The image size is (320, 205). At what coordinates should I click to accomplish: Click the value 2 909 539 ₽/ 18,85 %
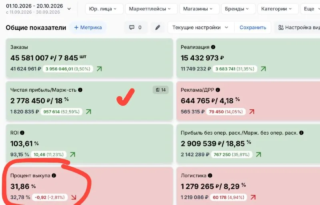pos(216,144)
